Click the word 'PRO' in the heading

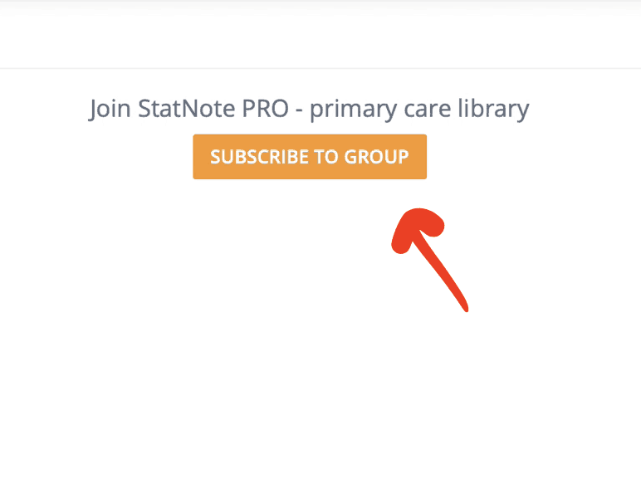click(266, 109)
